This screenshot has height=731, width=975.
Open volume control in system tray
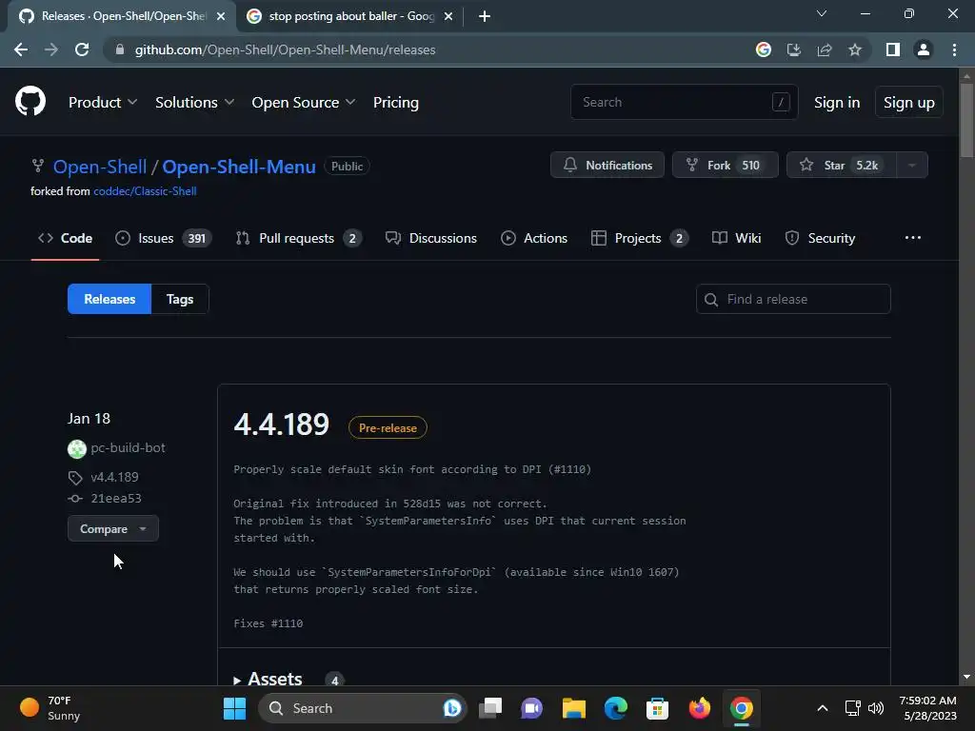pos(876,708)
